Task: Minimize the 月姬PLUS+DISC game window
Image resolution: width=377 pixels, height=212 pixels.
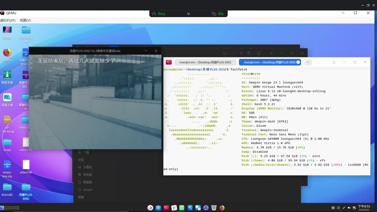Action: click(146, 51)
